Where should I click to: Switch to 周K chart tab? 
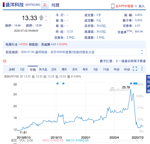[64, 69]
